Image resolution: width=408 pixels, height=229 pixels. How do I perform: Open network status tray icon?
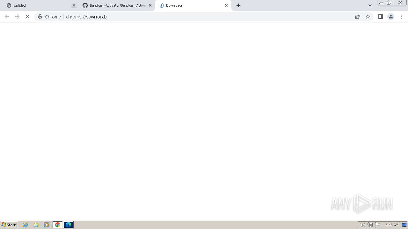(370, 225)
